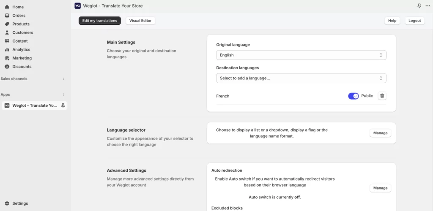Open the Original language dropdown
Viewport: 433px width, 211px height.
(x=301, y=55)
